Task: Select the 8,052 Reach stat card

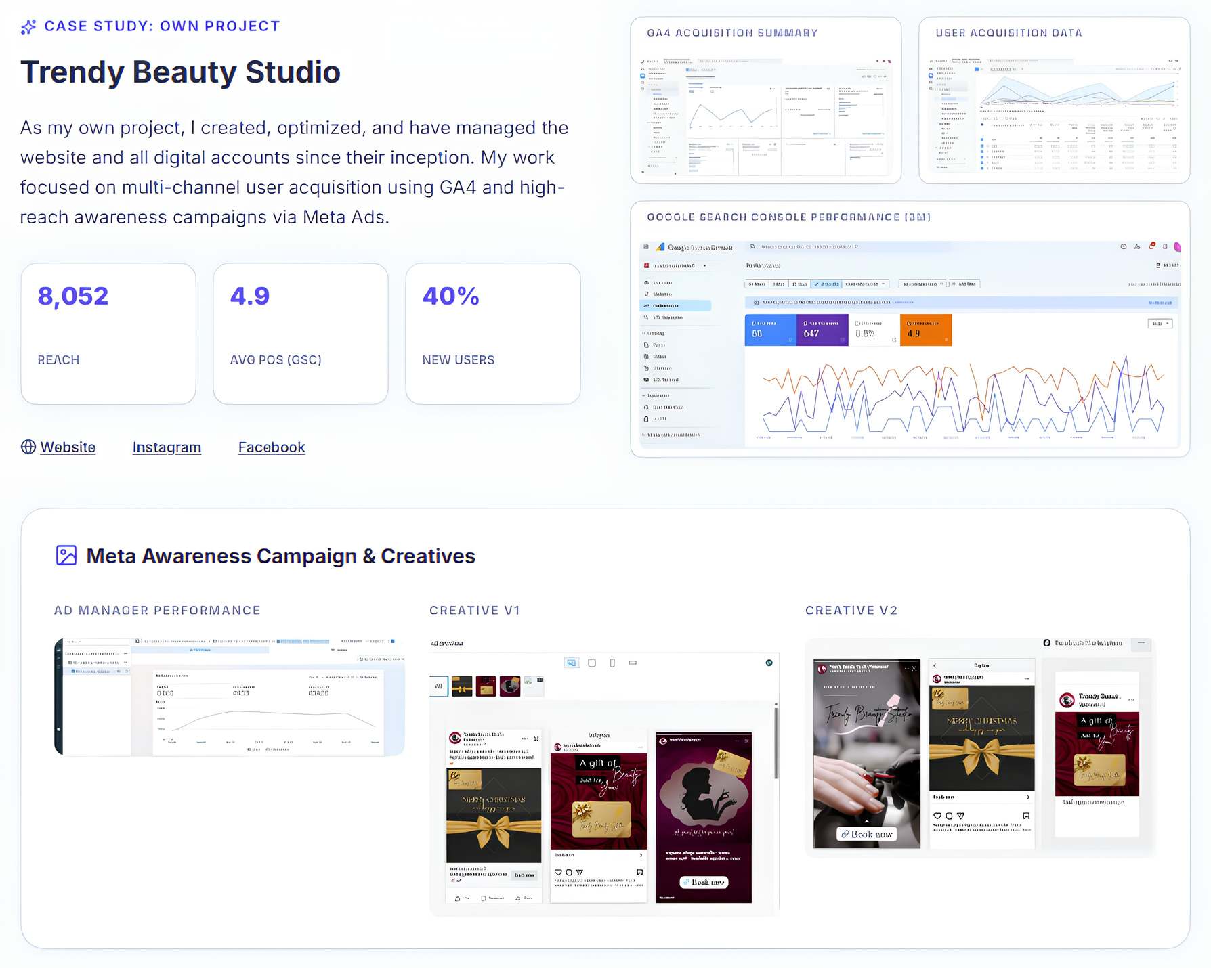Action: click(108, 334)
